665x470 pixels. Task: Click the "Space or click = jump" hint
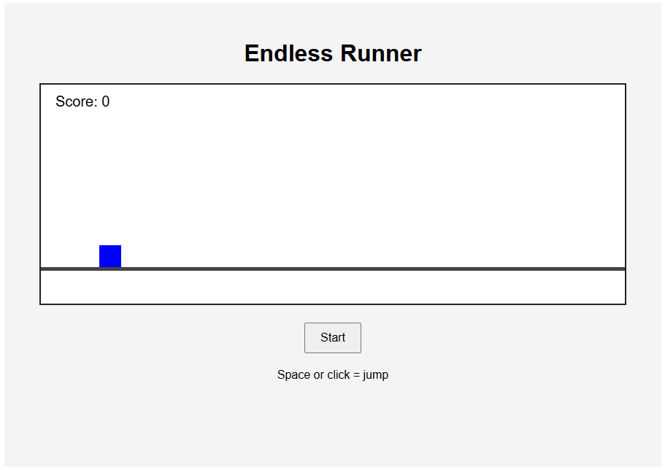333,375
